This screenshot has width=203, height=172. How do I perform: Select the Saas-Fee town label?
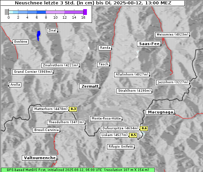149,44
